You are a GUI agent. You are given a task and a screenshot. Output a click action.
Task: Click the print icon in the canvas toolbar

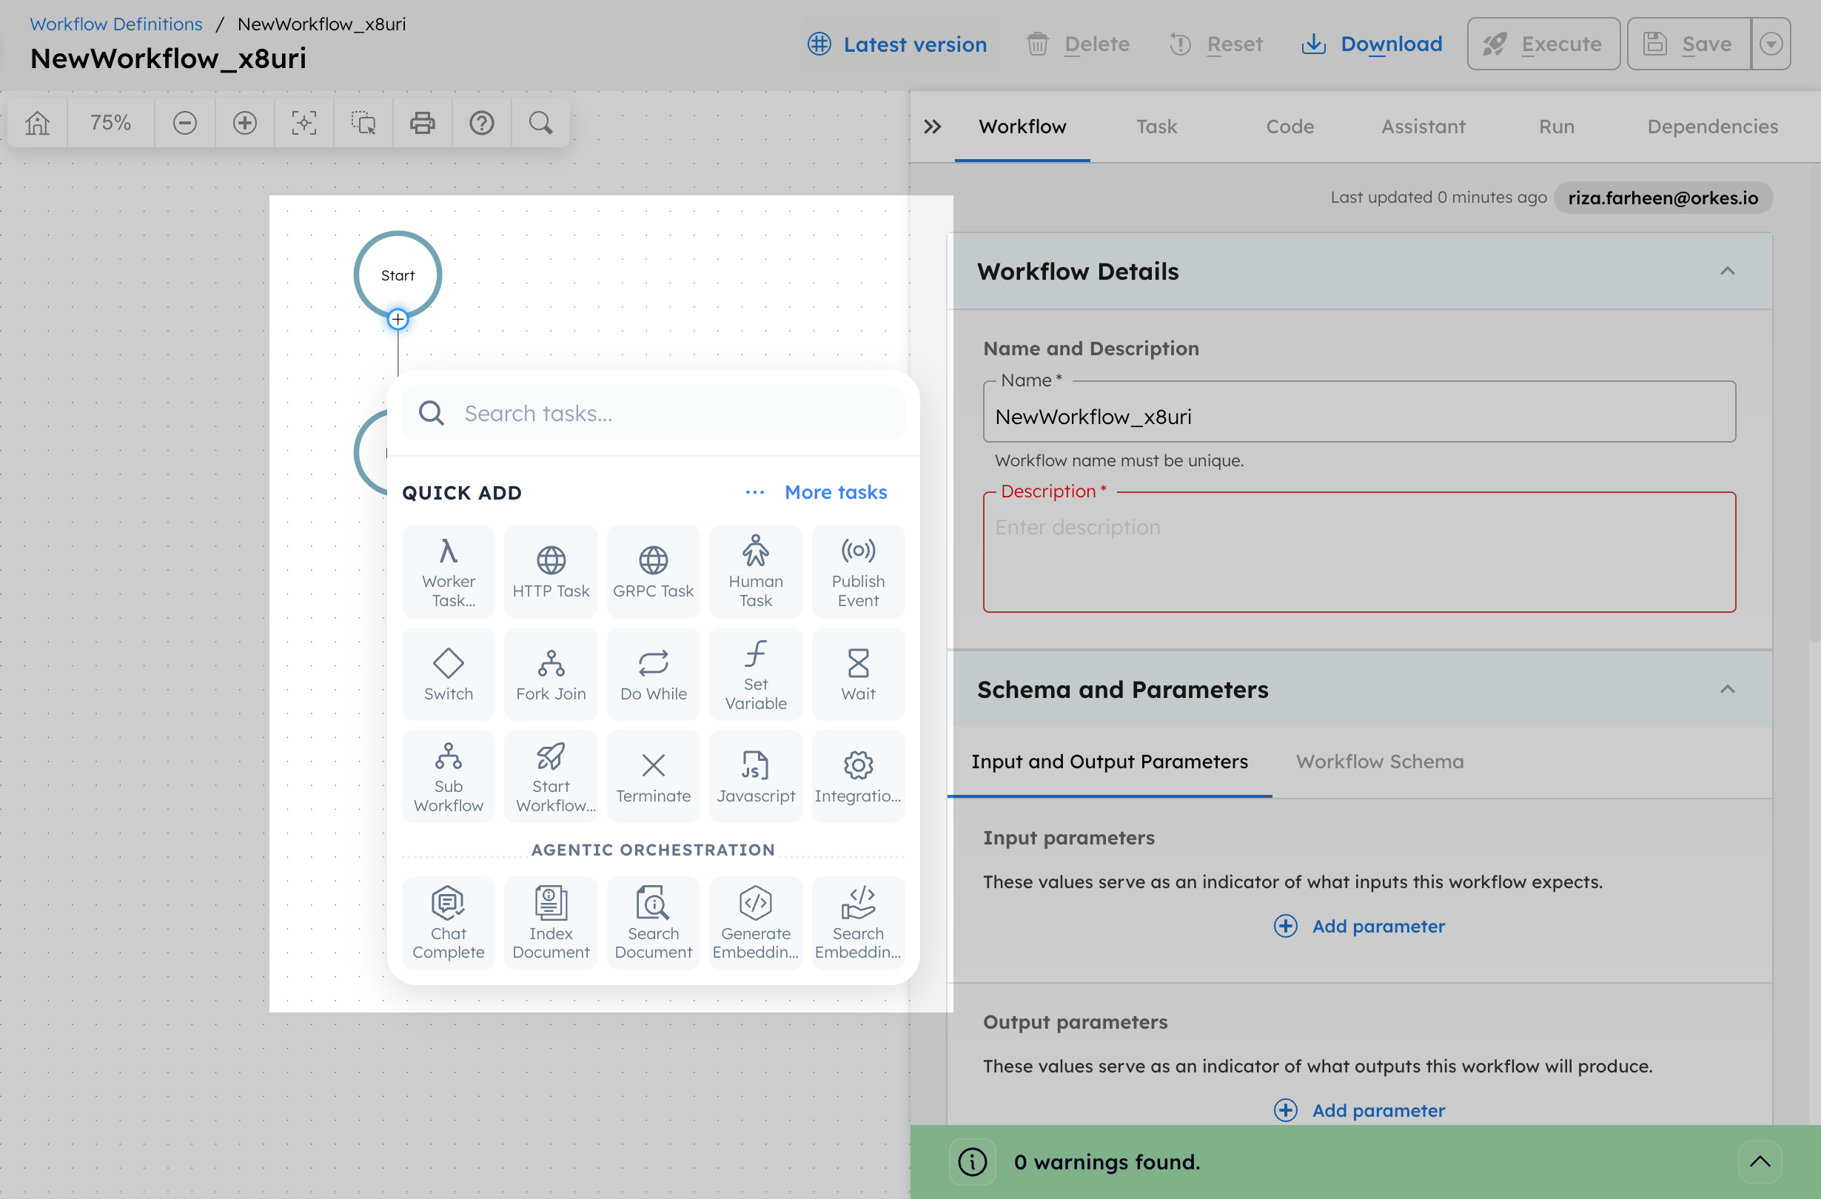tap(423, 122)
